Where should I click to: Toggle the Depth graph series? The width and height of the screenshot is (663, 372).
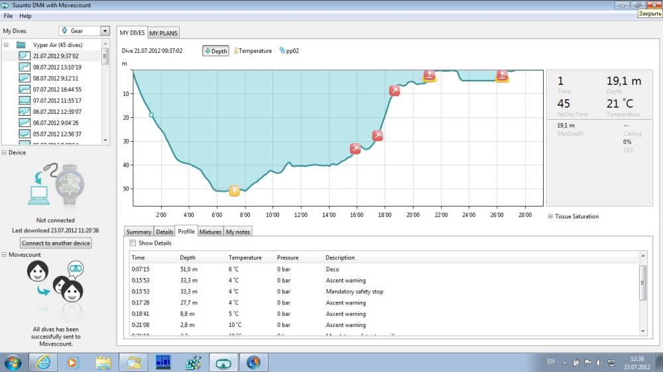215,51
